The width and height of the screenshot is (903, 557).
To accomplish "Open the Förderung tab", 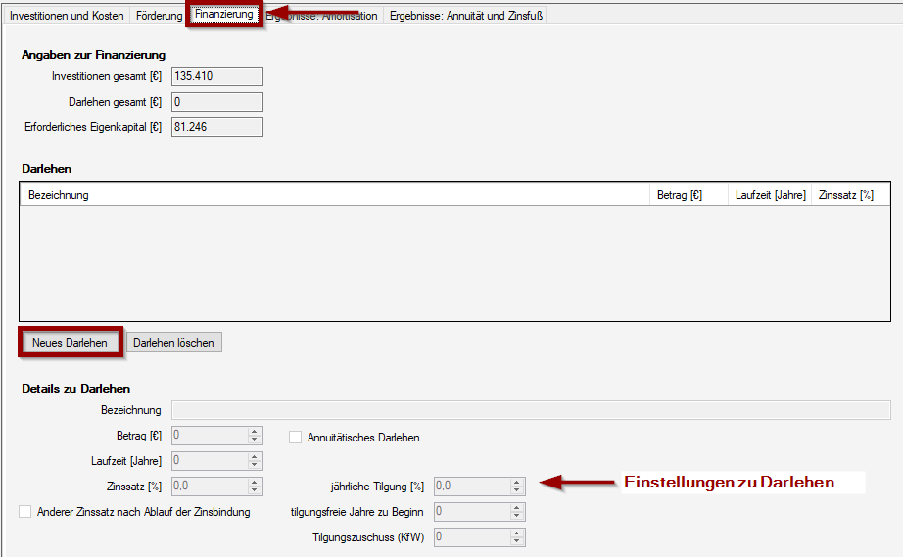I will [x=158, y=16].
